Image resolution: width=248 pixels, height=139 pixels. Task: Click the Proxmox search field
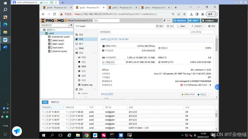point(106,21)
